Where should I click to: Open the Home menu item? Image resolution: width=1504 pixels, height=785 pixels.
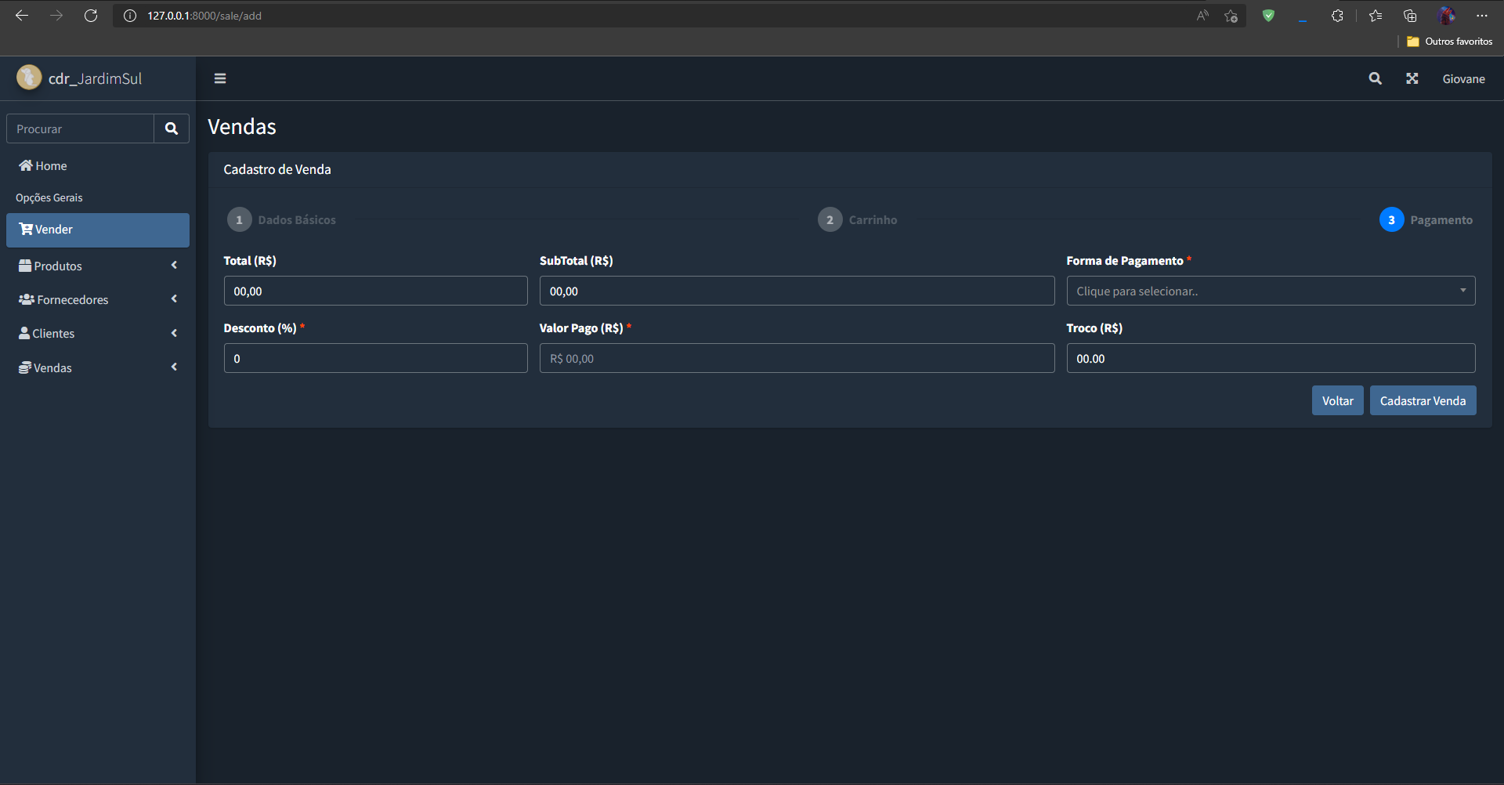tap(98, 165)
